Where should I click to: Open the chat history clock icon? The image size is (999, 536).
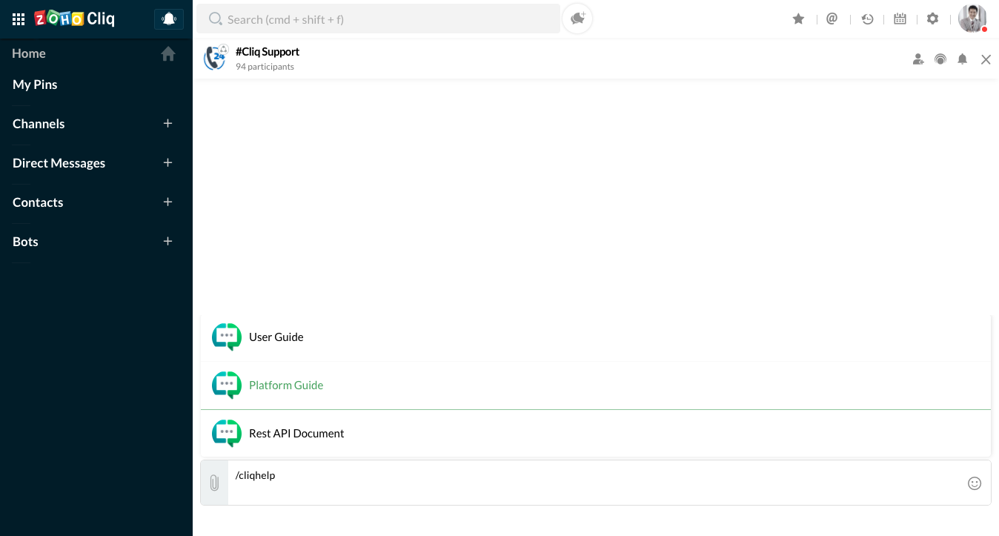[867, 19]
